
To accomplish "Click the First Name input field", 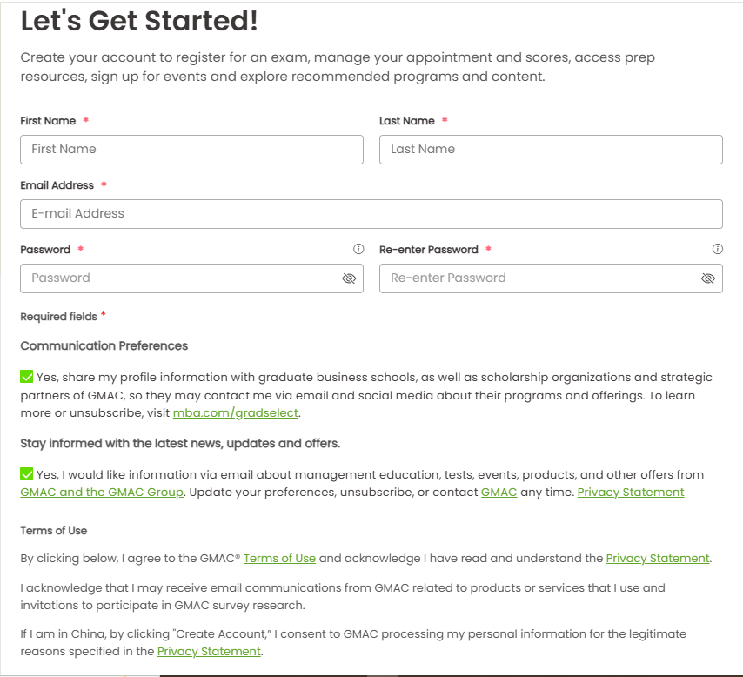I will [x=191, y=150].
